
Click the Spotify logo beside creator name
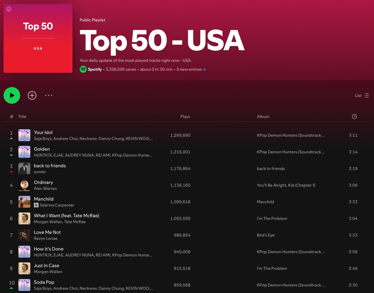pyautogui.click(x=83, y=69)
